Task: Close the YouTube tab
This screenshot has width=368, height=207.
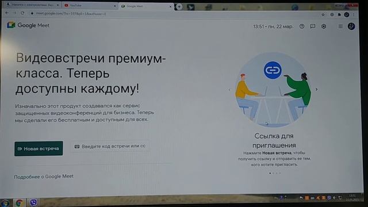Action: (115, 6)
